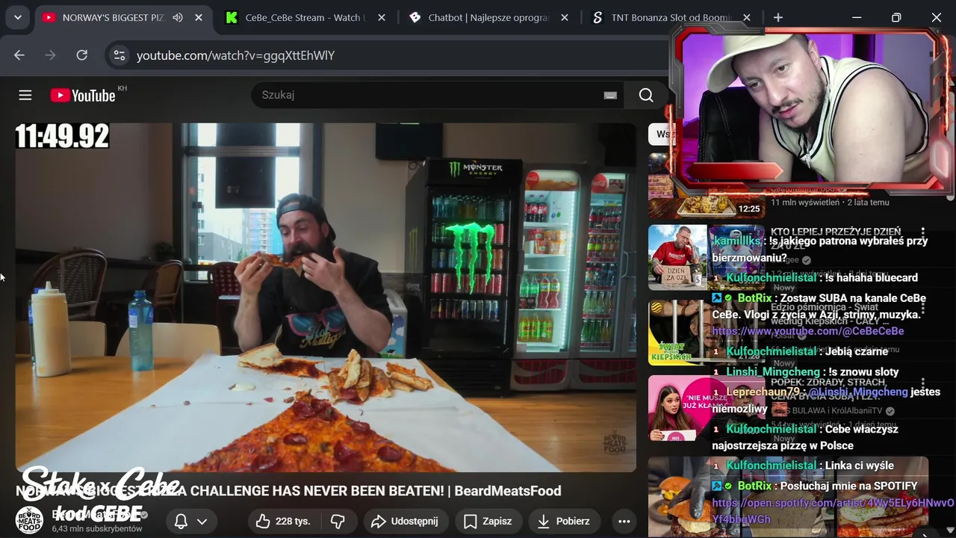
Task: Open the open.spotify.com artist chat link
Action: click(833, 511)
